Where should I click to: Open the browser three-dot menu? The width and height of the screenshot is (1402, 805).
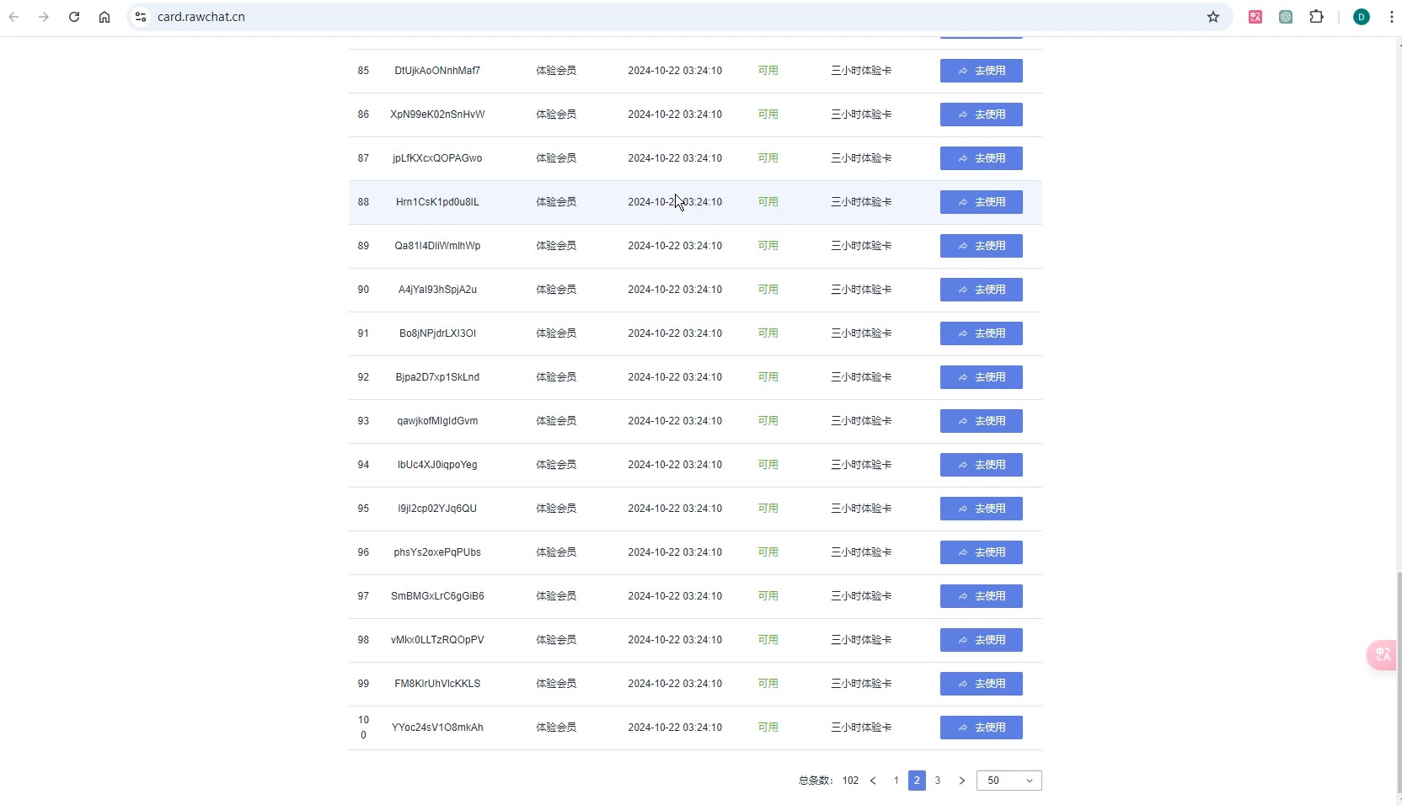click(x=1391, y=17)
